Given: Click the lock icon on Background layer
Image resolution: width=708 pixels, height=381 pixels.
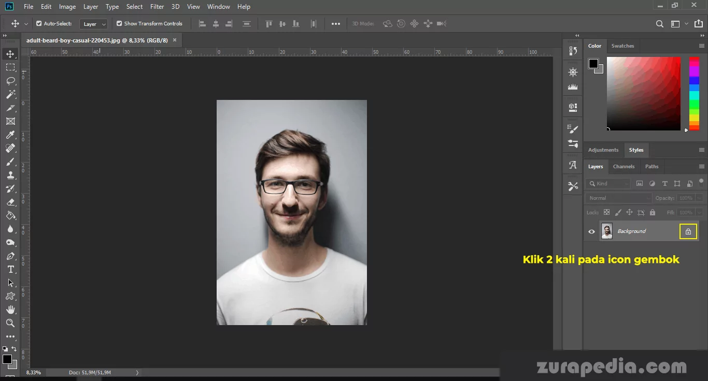Looking at the screenshot, I should pos(688,231).
